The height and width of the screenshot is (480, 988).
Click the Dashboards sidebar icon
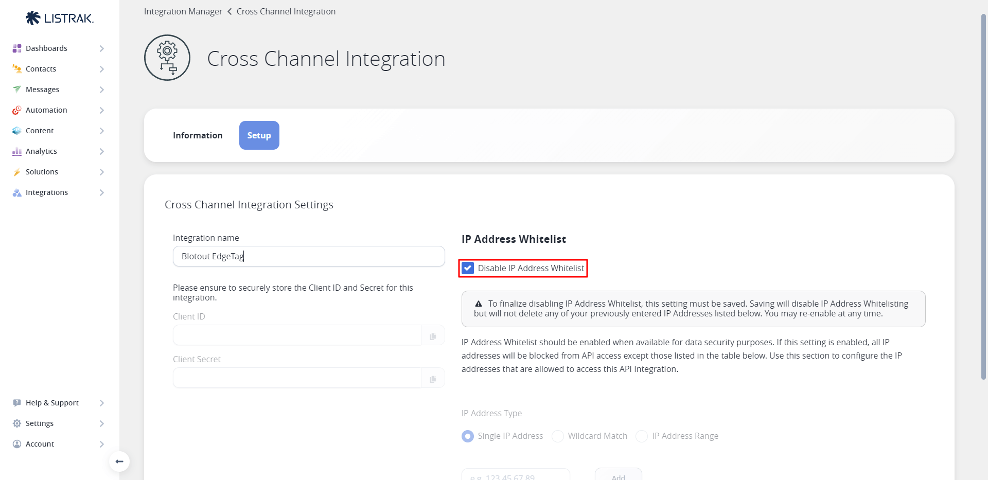pyautogui.click(x=17, y=48)
